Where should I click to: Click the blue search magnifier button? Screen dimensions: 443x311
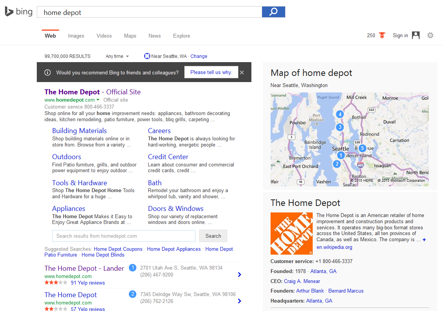[x=273, y=12]
